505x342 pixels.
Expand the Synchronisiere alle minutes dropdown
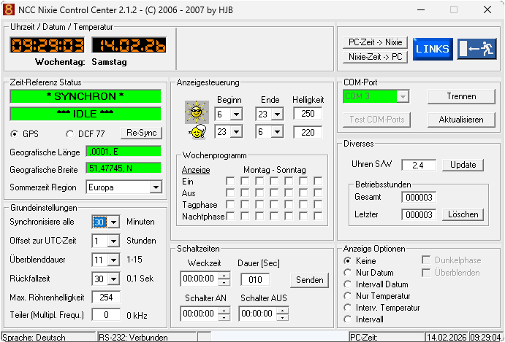point(113,222)
